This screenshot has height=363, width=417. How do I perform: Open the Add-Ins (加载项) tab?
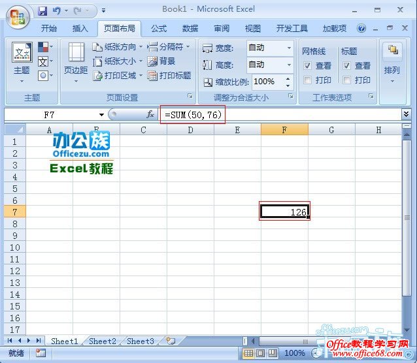(x=335, y=29)
